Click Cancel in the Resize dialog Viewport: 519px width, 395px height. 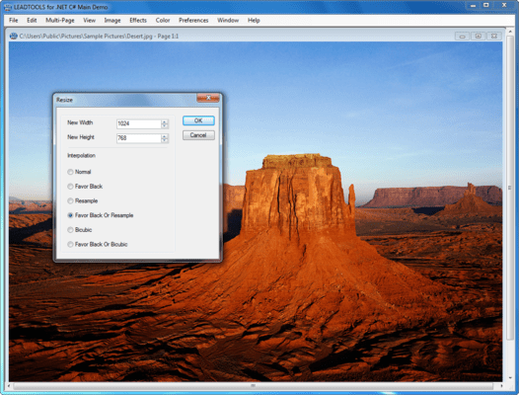click(198, 135)
